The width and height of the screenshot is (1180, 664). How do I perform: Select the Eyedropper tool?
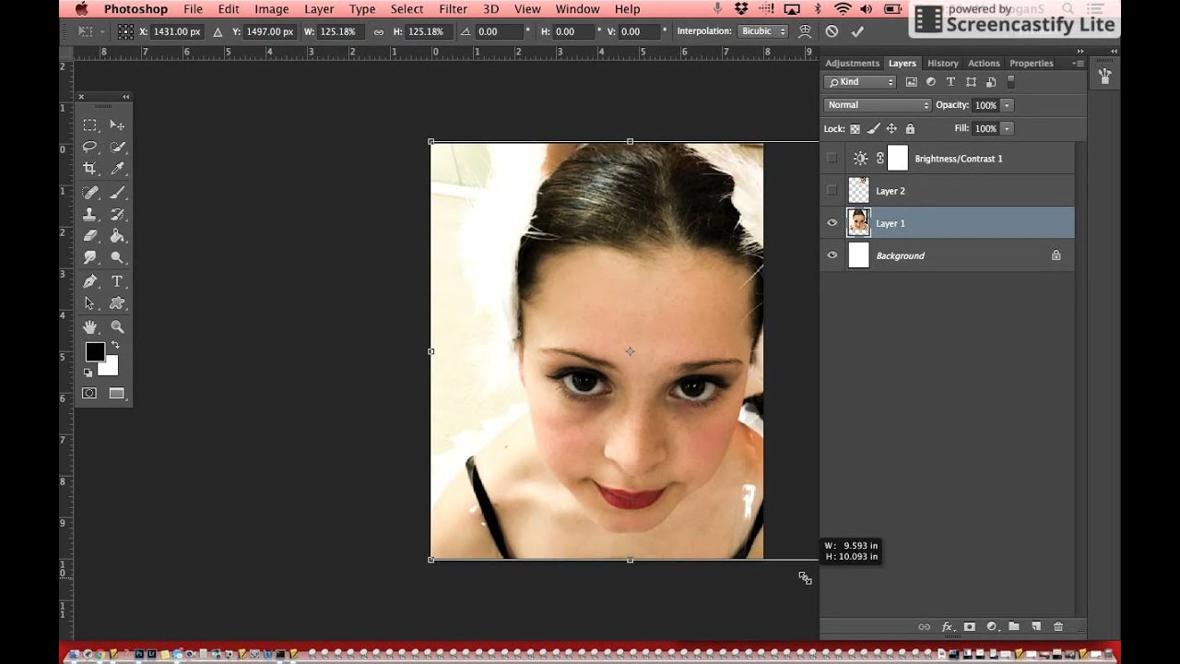117,169
